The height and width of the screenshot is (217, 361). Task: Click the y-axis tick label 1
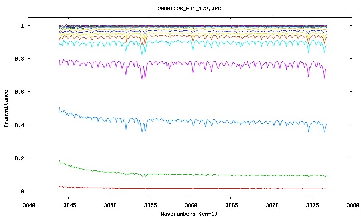(22, 26)
